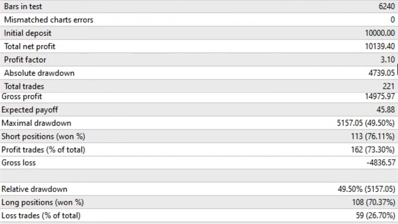
Task: Click the Relative drawdown label
Action: [x=34, y=189]
